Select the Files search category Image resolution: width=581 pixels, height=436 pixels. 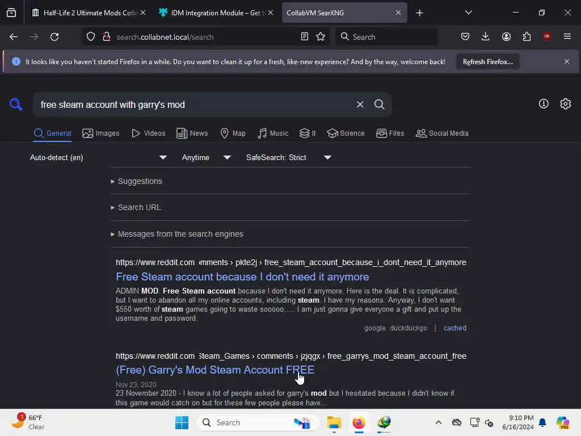pyautogui.click(x=390, y=133)
